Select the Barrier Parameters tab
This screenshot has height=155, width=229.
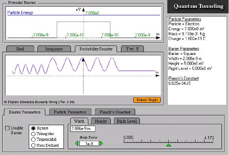[x=24, y=112]
